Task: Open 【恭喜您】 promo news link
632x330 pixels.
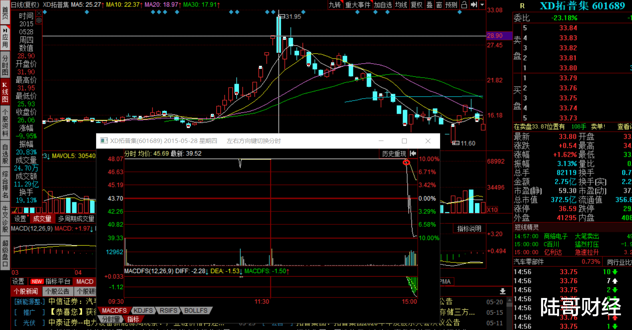Action: [x=72, y=312]
